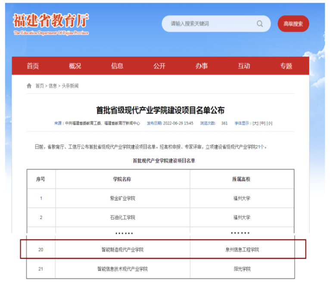Image resolution: width=330 pixels, height=288 pixels.
Task: Click the article title 首批省级现代产业学院建设项目名单公布
Action: coord(160,110)
